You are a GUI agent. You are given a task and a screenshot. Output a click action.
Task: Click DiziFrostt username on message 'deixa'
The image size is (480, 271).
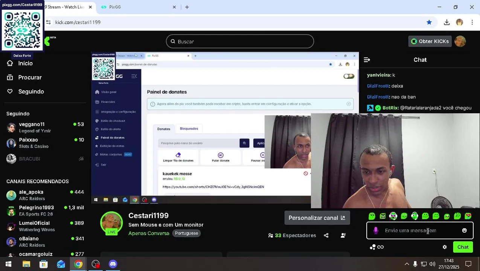[x=378, y=86]
